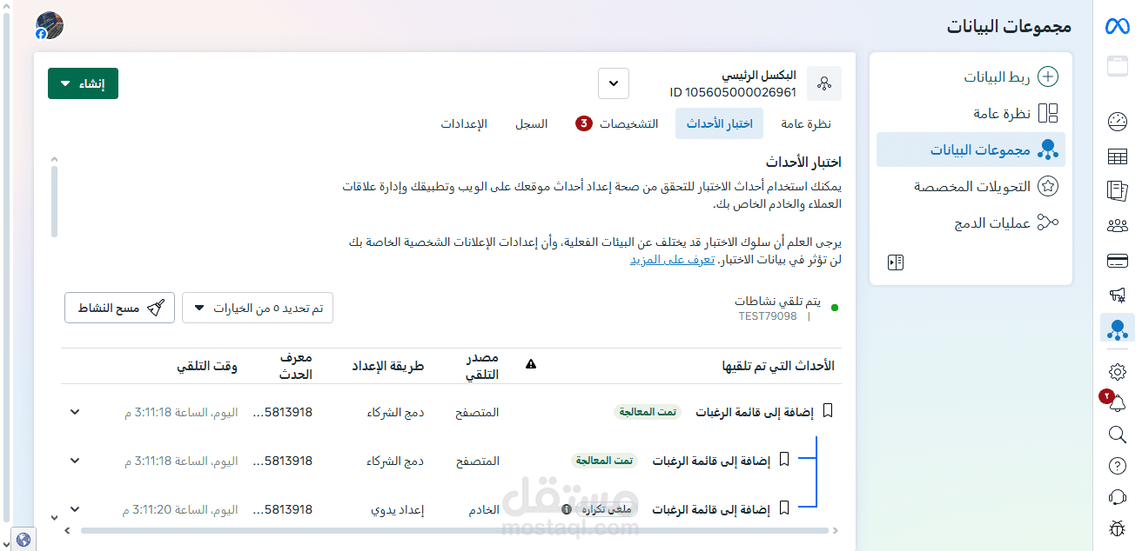Select مجموعات البيانات in the sidebar
This screenshot has height=551, width=1142.
coord(971,149)
